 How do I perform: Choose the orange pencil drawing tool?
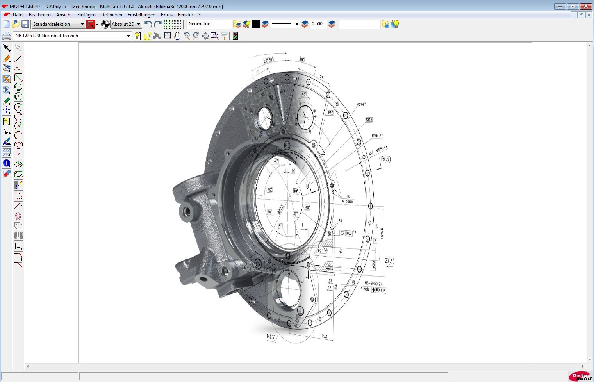7,58
